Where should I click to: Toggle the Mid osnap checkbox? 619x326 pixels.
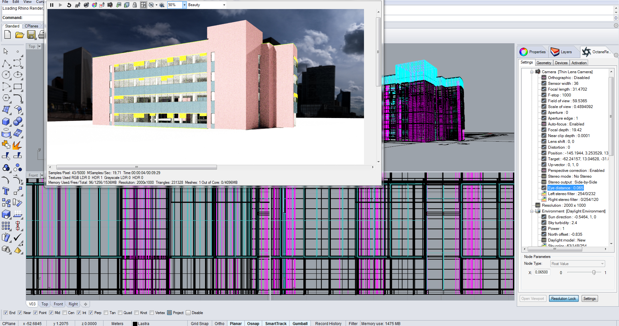click(x=51, y=313)
